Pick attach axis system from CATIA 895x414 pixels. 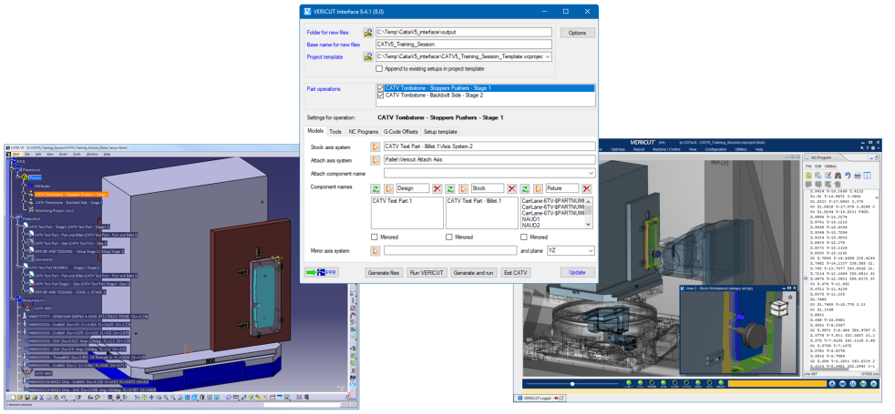click(x=375, y=160)
